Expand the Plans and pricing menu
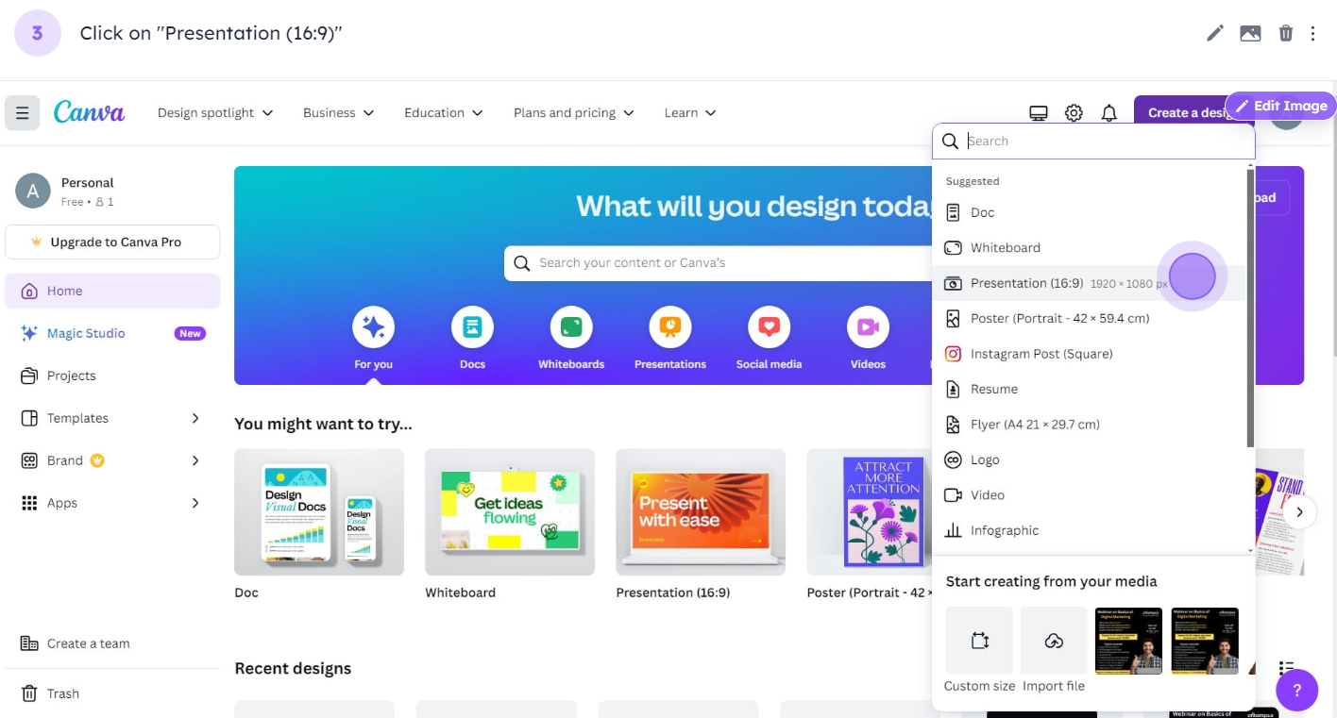The height and width of the screenshot is (718, 1337). click(x=574, y=113)
